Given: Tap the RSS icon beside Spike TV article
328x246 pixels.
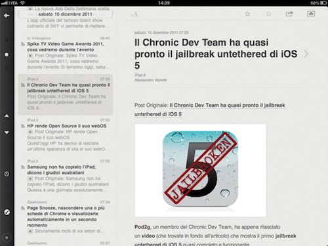Looking at the screenshot, I should pyautogui.click(x=23, y=44).
